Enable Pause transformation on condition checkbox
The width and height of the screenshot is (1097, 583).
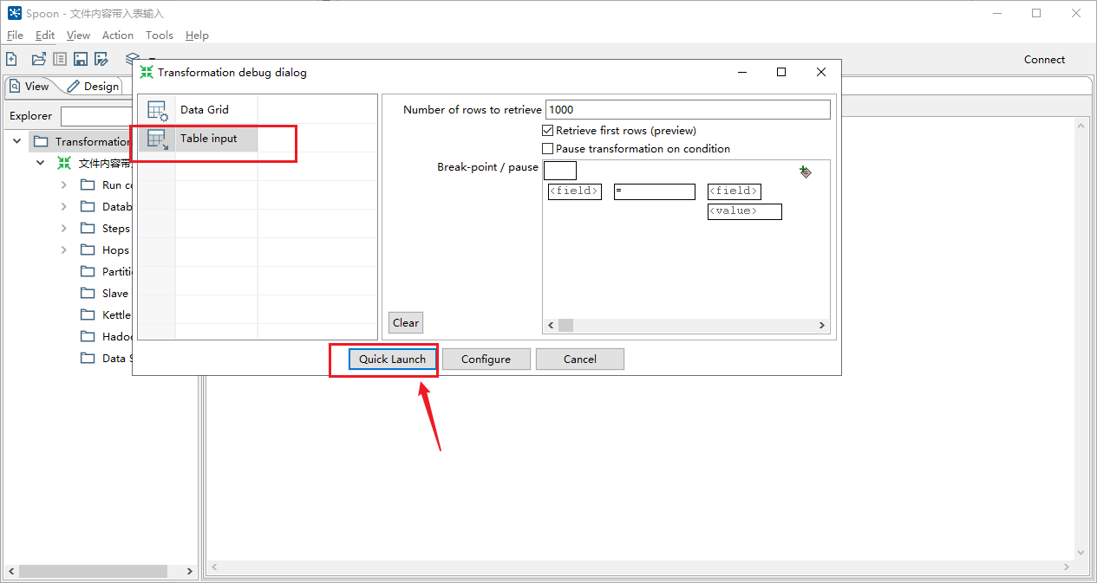[x=547, y=149]
